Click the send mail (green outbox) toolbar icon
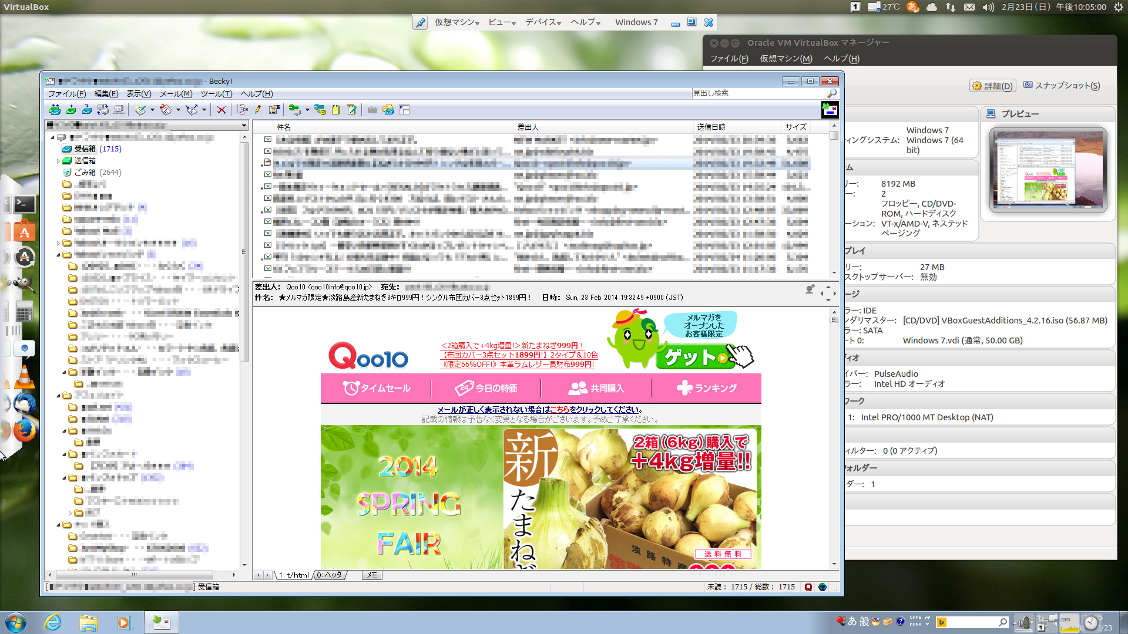This screenshot has width=1128, height=634. (x=71, y=110)
